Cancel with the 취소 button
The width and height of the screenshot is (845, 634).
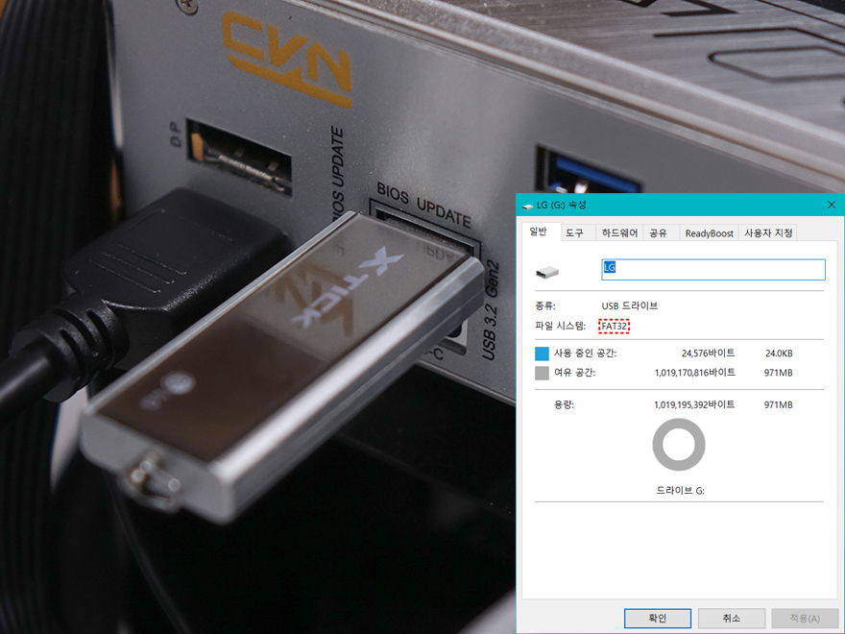pyautogui.click(x=732, y=619)
